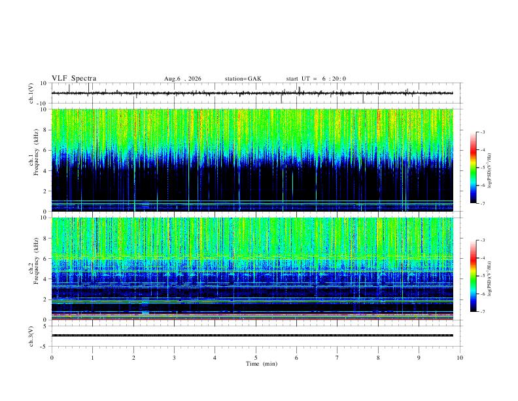The image size is (518, 401).
Task: Click the ch.2 spectrogram color scale bar
Action: tap(473, 276)
